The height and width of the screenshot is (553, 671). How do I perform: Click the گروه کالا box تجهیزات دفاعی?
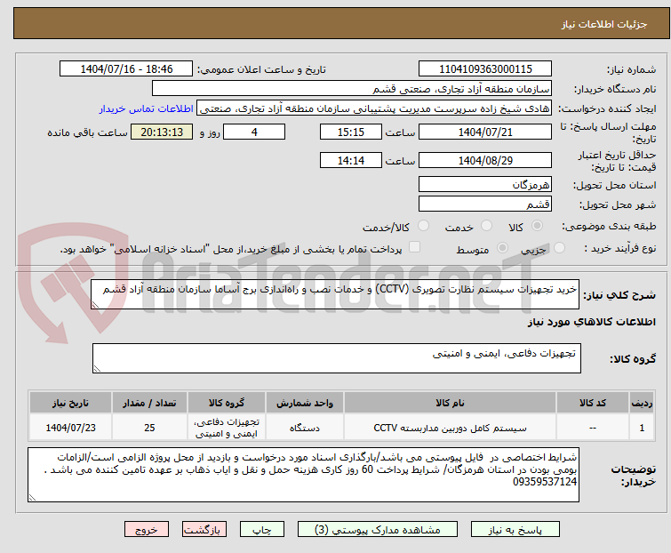[x=337, y=358]
